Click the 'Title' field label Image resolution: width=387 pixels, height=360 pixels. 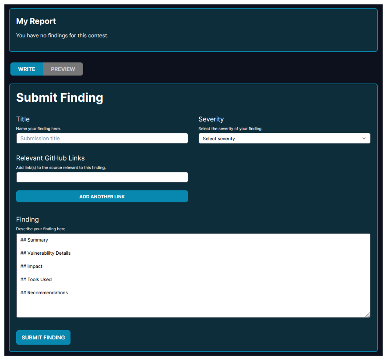[23, 119]
